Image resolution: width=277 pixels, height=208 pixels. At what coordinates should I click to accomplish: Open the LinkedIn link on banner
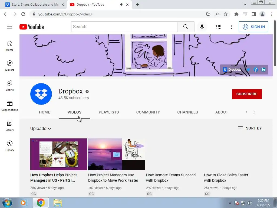(x=263, y=70)
